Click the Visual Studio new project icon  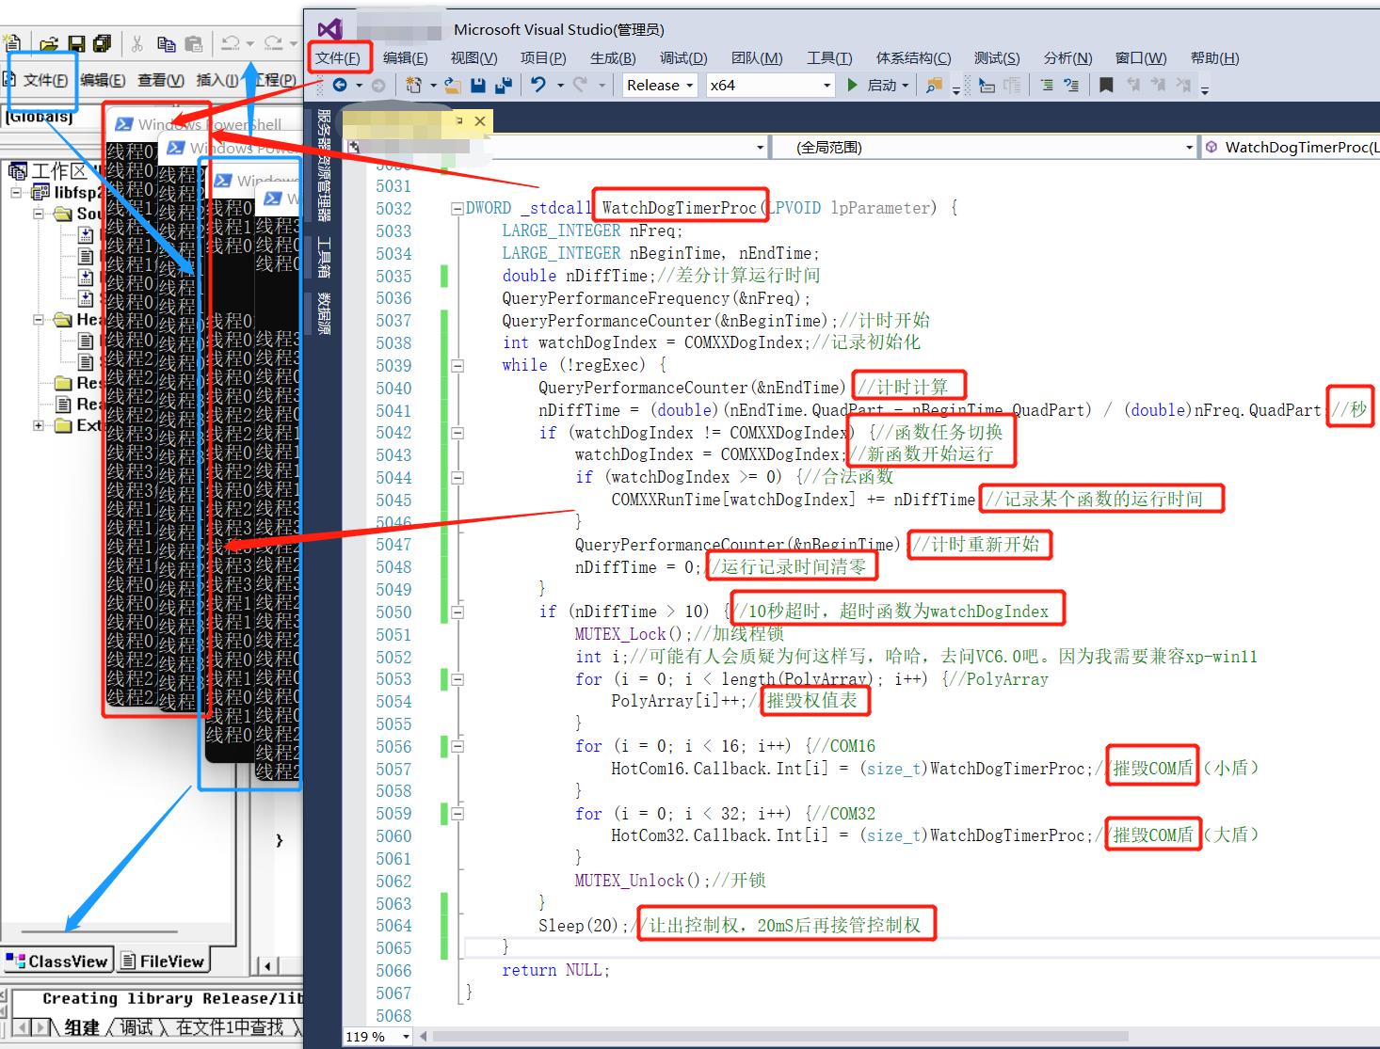[x=413, y=86]
